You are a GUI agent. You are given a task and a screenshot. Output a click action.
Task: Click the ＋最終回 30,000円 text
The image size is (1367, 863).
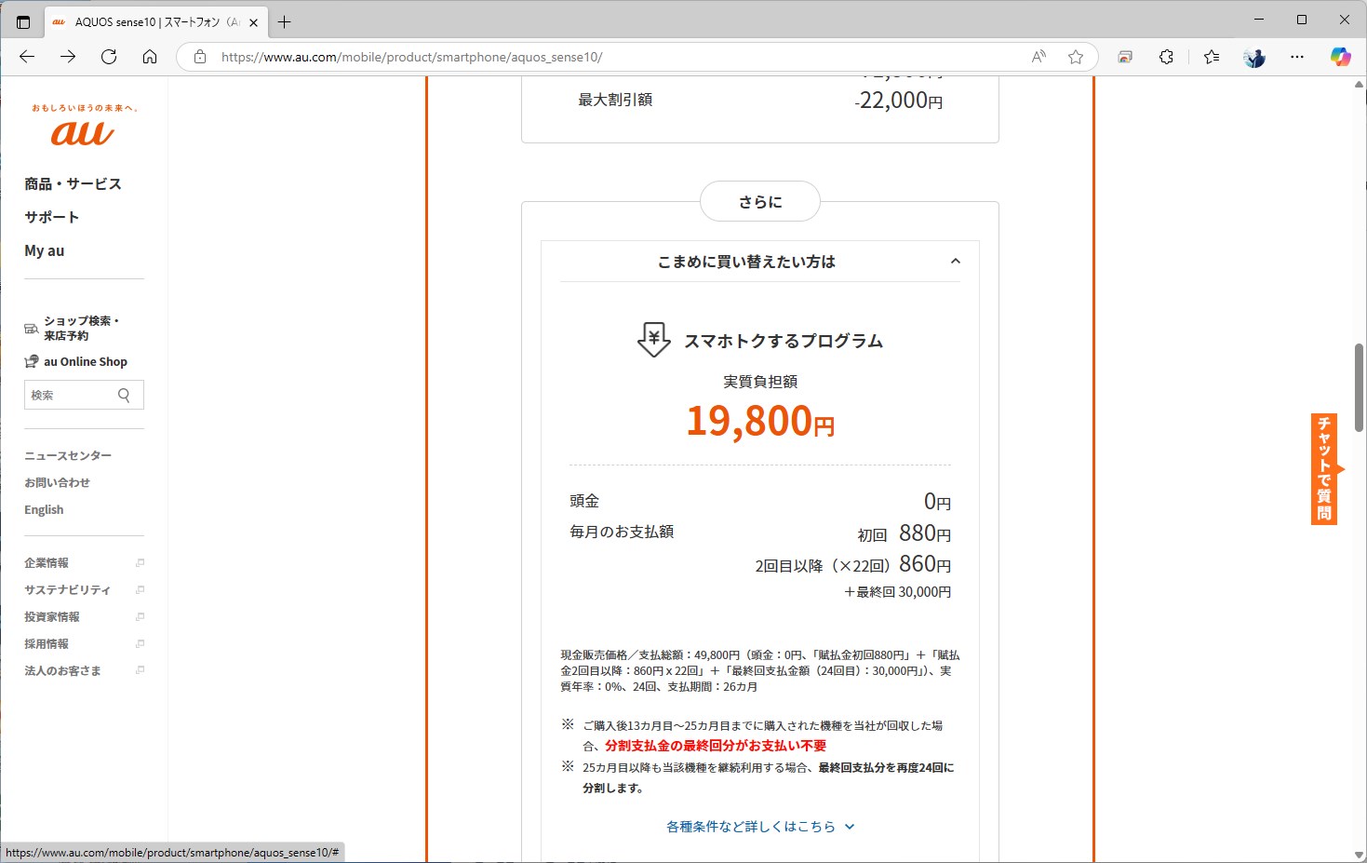pyautogui.click(x=897, y=592)
